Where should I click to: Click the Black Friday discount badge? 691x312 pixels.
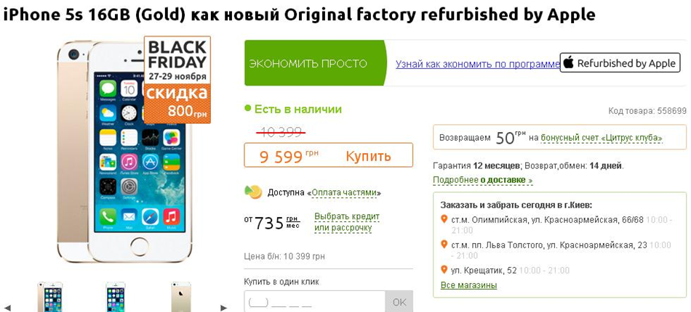coord(177,80)
